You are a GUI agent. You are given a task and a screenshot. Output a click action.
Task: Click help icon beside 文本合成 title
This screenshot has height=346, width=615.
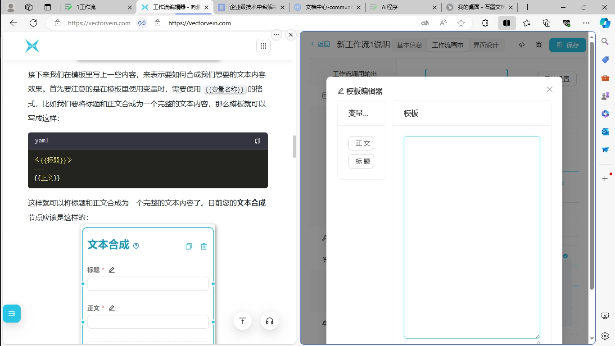136,246
